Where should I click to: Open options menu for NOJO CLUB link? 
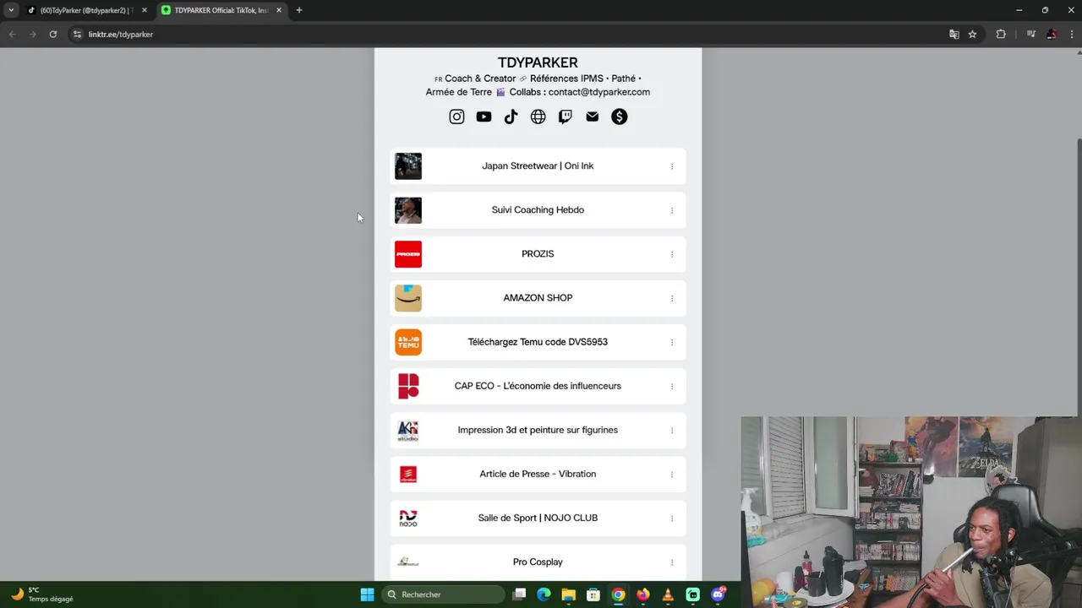(672, 518)
